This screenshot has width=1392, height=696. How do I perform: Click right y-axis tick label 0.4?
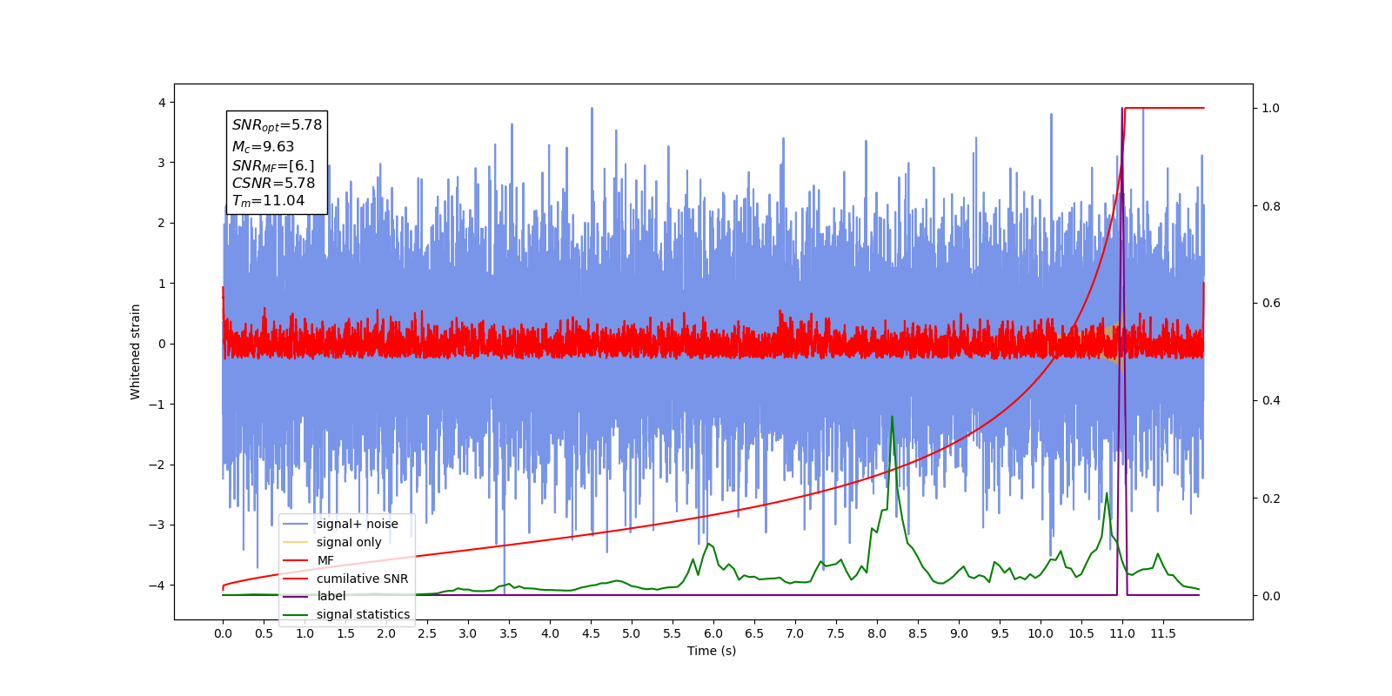tap(1271, 400)
